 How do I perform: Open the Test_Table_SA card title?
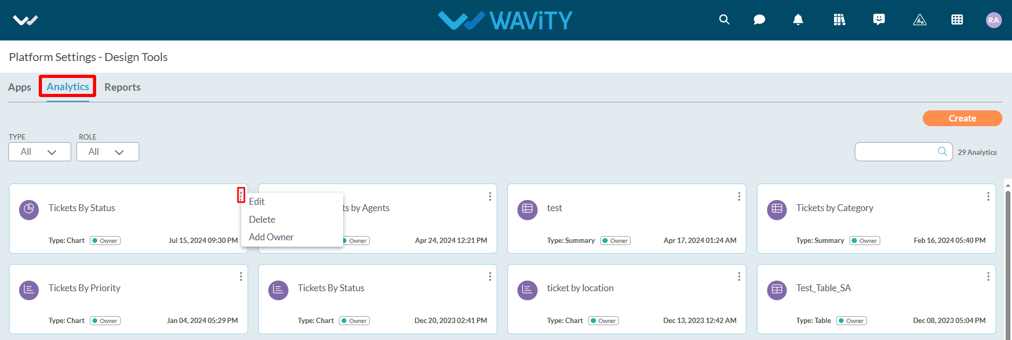click(823, 288)
